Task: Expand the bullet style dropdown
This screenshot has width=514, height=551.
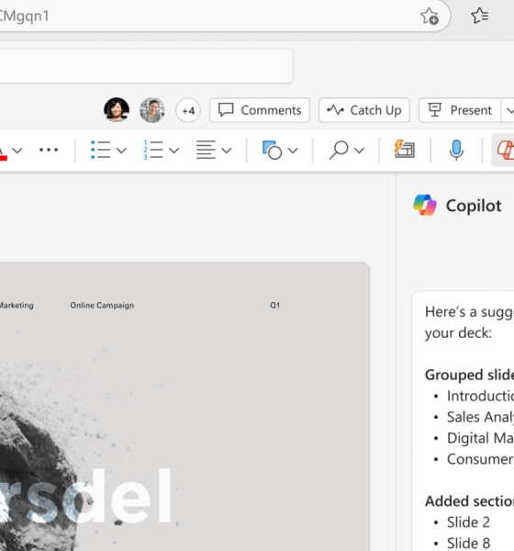Action: click(121, 151)
